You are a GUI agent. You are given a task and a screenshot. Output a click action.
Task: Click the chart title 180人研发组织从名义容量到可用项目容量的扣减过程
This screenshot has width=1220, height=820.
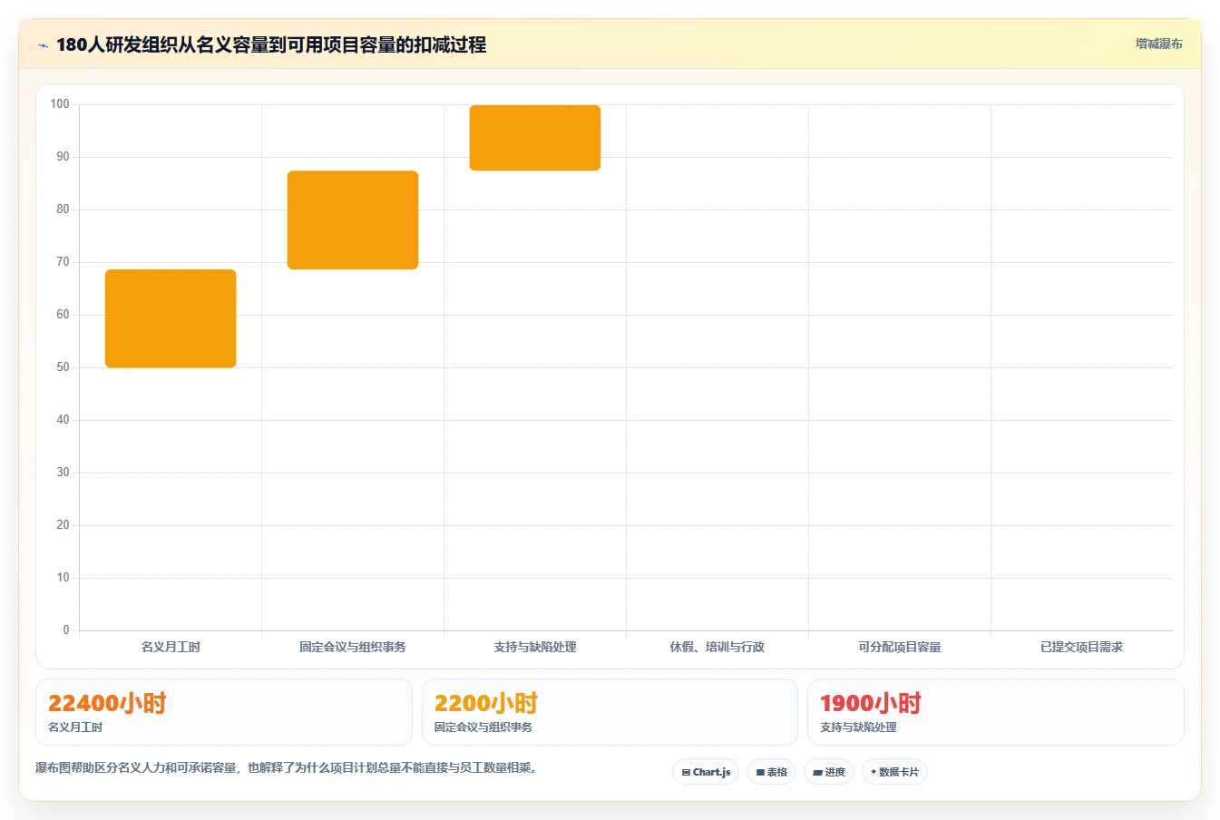click(271, 44)
